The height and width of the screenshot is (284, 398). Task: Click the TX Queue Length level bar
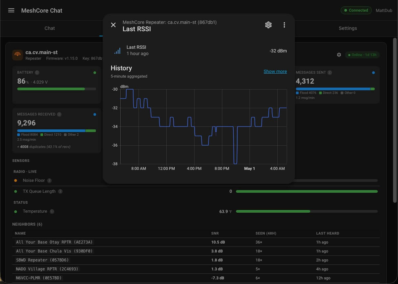(307, 191)
